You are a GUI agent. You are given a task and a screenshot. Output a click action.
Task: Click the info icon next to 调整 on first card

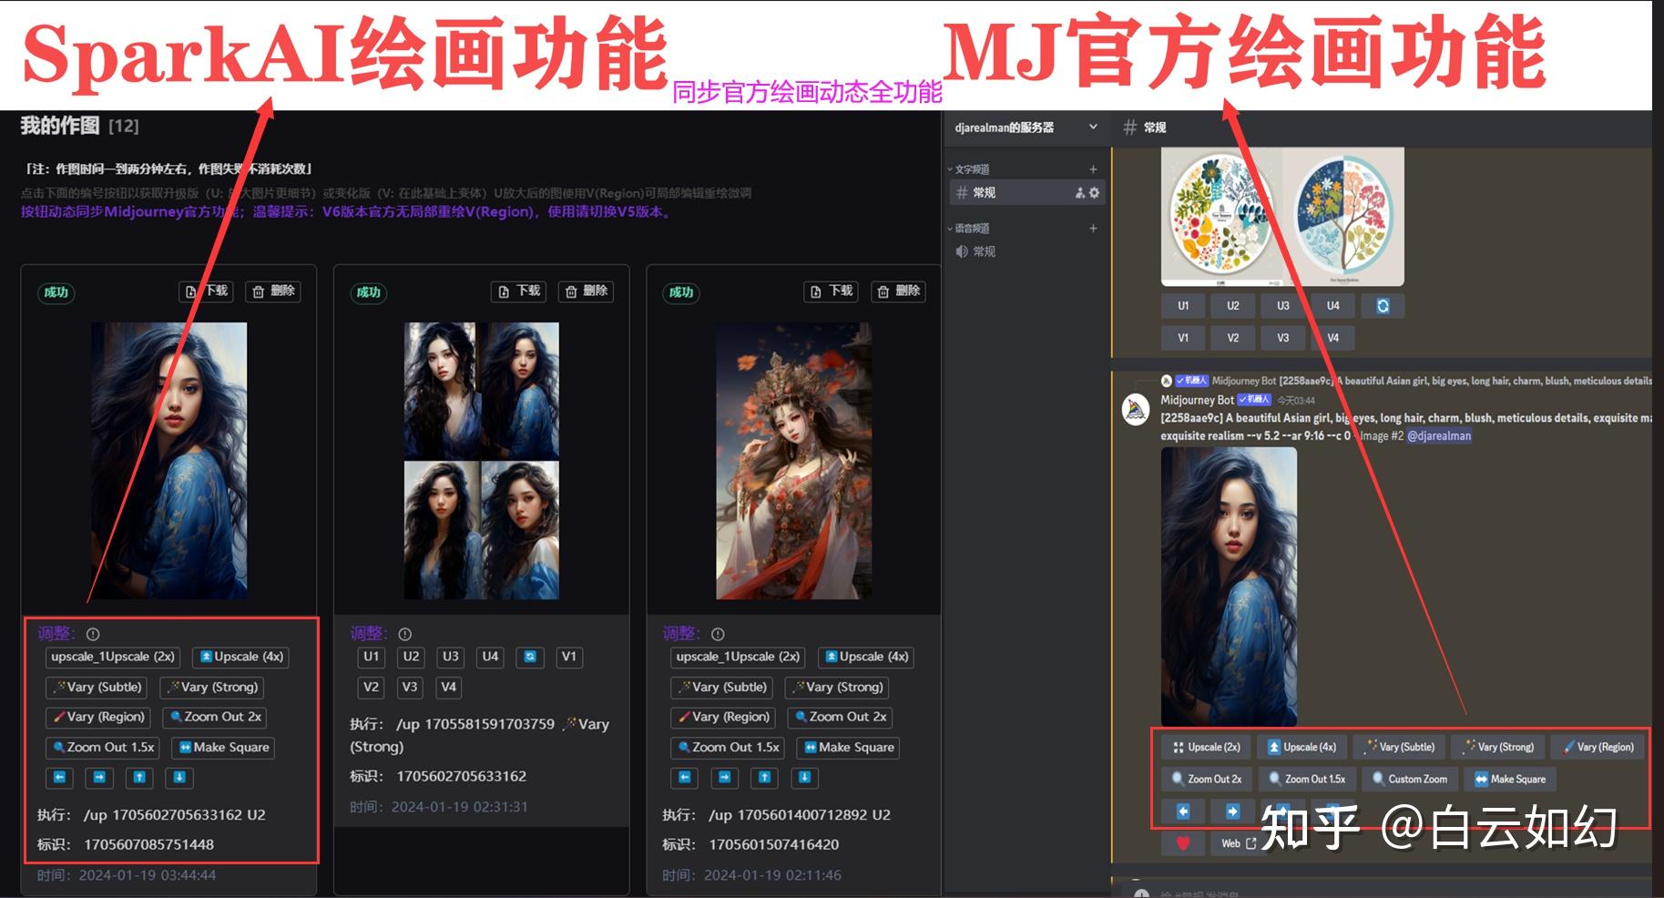pyautogui.click(x=92, y=634)
